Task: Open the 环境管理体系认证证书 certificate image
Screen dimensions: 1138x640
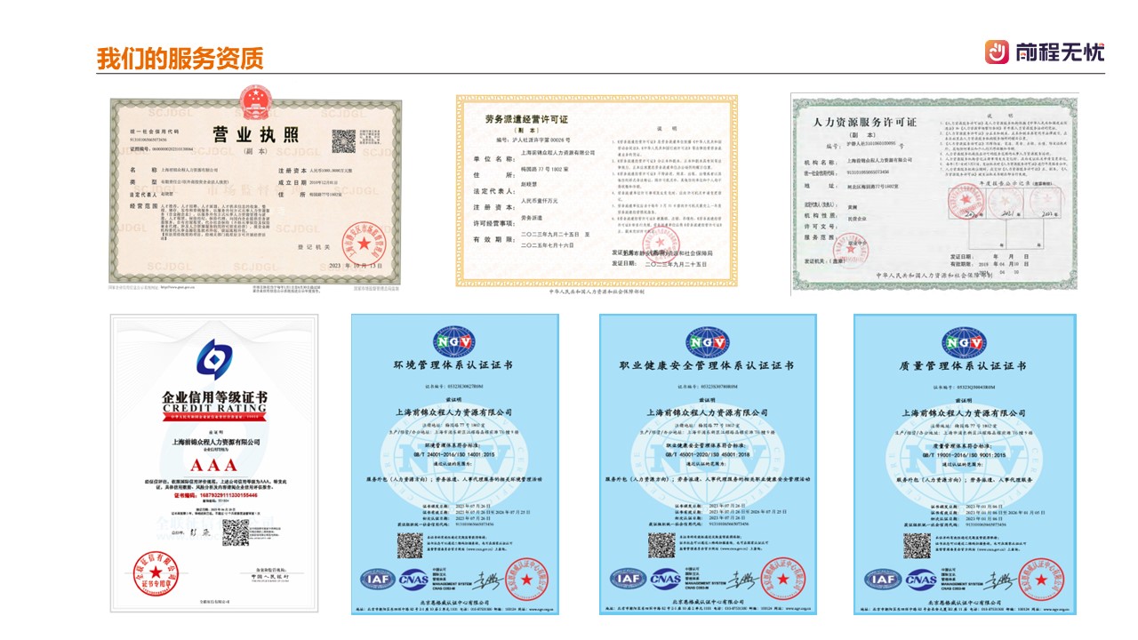Action: [454, 464]
